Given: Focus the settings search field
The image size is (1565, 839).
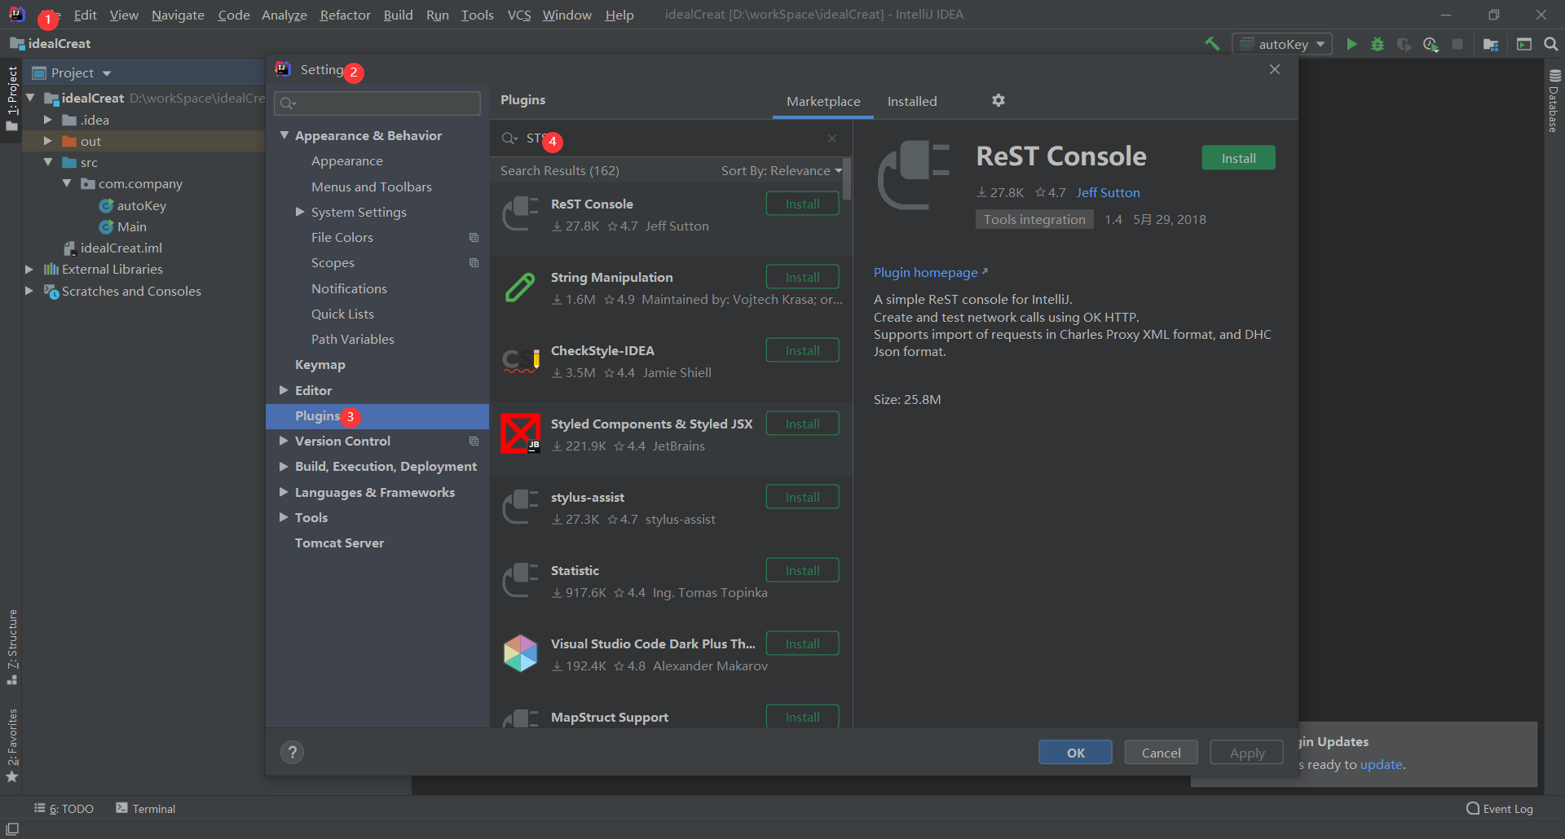Looking at the screenshot, I should coord(377,103).
